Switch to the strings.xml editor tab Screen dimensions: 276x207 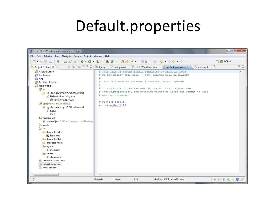point(120,67)
